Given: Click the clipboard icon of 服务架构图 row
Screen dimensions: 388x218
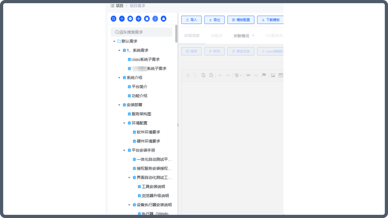Looking at the screenshot, I should coord(129,114).
